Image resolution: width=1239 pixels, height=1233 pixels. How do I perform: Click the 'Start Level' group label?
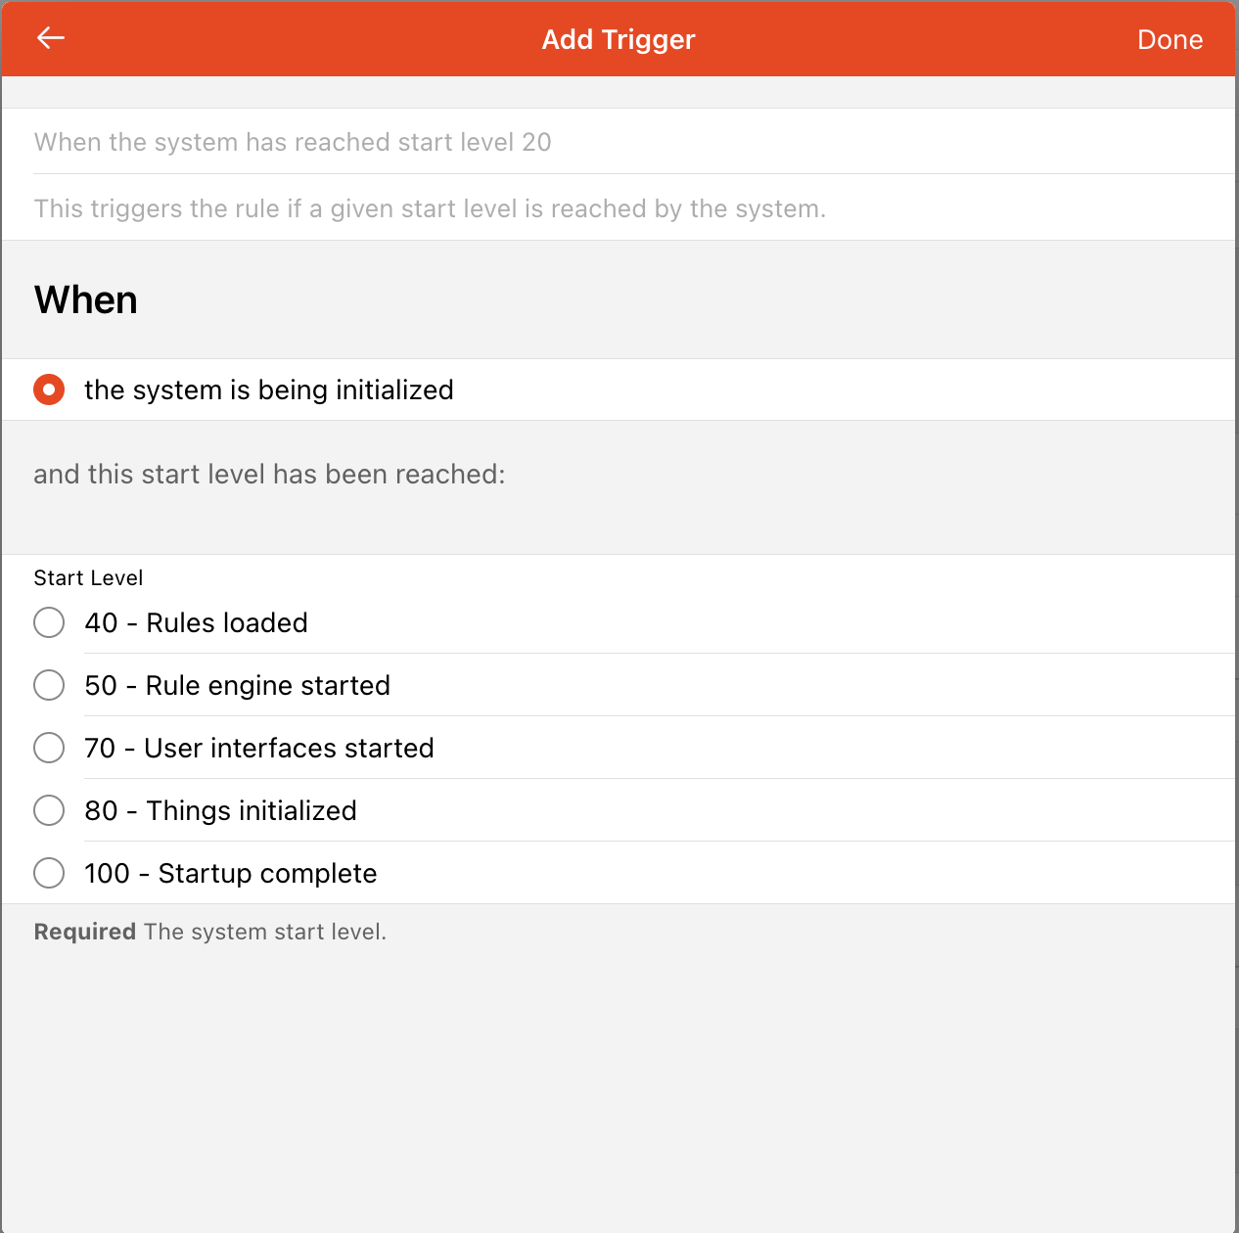(88, 577)
